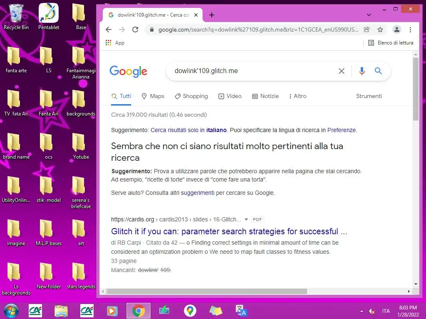Switch to the Video tab
This screenshot has width=426, height=319.
tap(230, 96)
